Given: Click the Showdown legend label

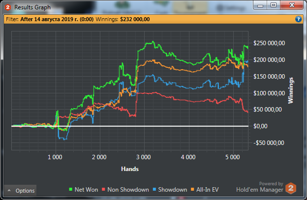Looking at the screenshot, I should pyautogui.click(x=173, y=190).
